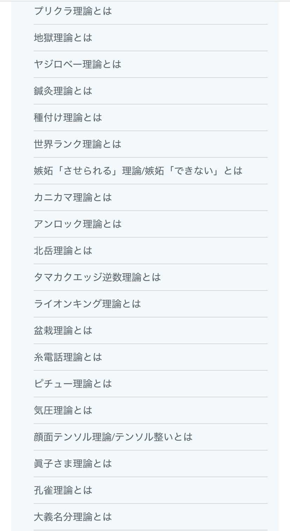
Task: Click the 地獄理論とは entry
Action: coord(63,38)
